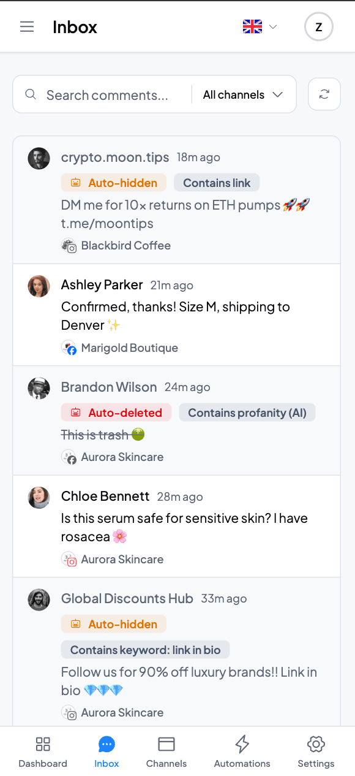Click the Auto-deleted badge on Brandon Wilson
Image resolution: width=355 pixels, height=776 pixels.
(x=116, y=413)
